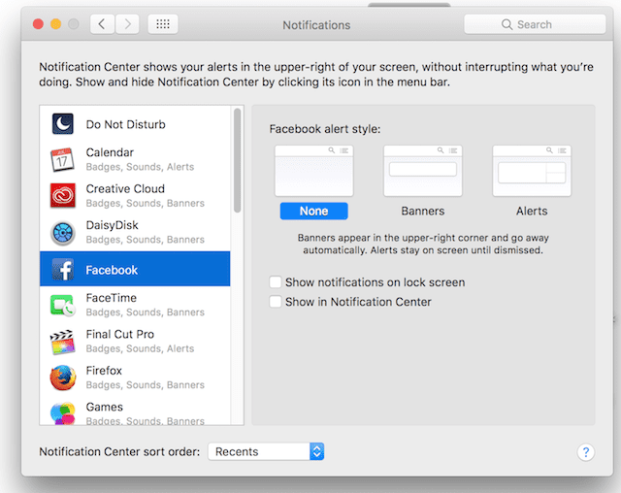Screen dimensions: 621x493
Task: Open help with the question mark button
Action: pyautogui.click(x=586, y=452)
